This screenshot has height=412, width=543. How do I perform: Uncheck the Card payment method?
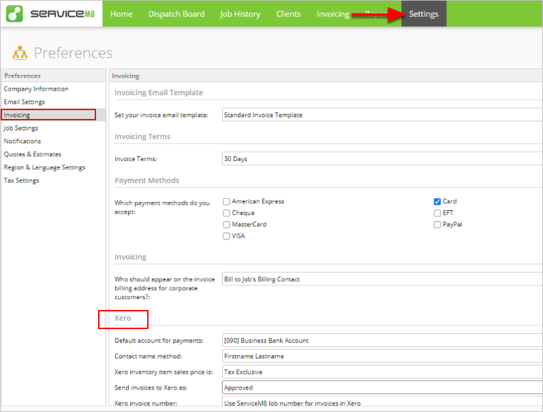pos(437,201)
